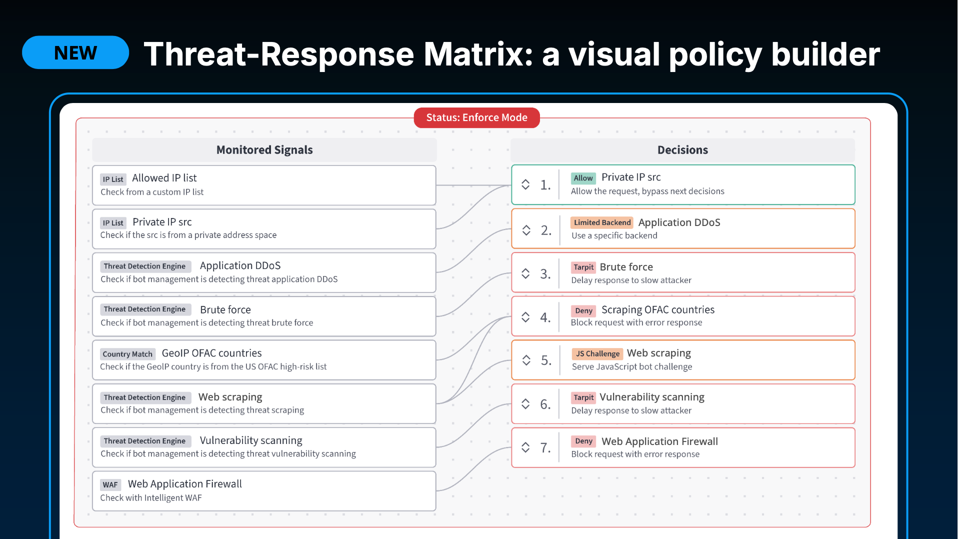Click the Limited Backend tag on decision 2

[x=602, y=222]
